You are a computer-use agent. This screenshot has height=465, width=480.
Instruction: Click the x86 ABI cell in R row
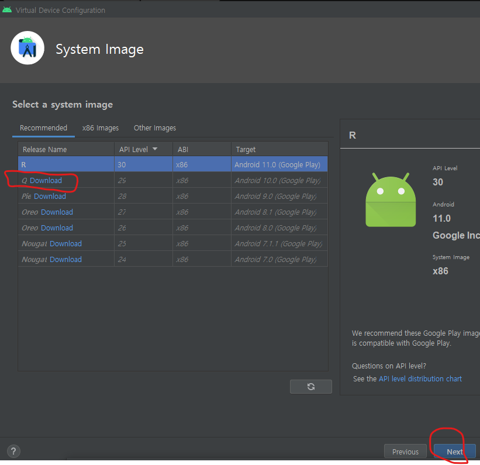(x=202, y=164)
